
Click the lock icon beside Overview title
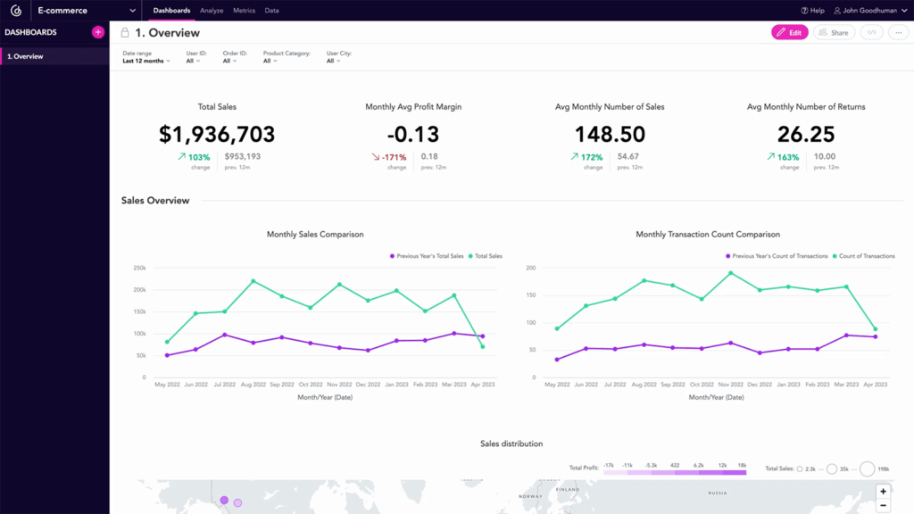pyautogui.click(x=125, y=33)
